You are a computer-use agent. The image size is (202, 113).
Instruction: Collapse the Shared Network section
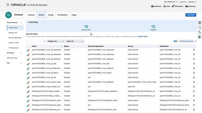pos(21,23)
